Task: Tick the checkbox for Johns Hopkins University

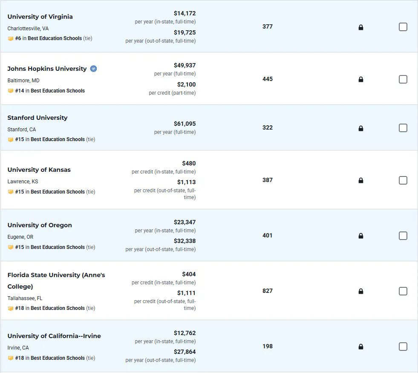Action: 403,79
